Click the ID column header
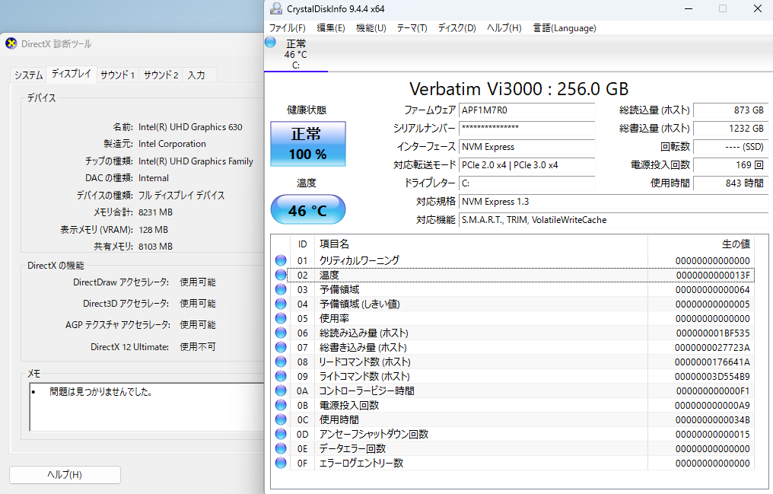 click(x=302, y=244)
